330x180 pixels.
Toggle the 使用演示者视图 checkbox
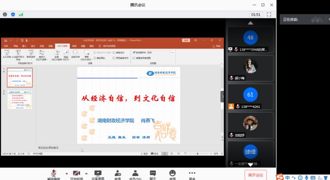[133, 58]
